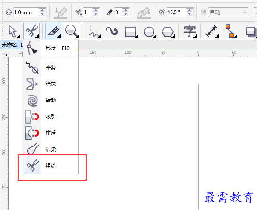Click dryout field showing 0
The image size is (257, 211).
[x=118, y=12]
